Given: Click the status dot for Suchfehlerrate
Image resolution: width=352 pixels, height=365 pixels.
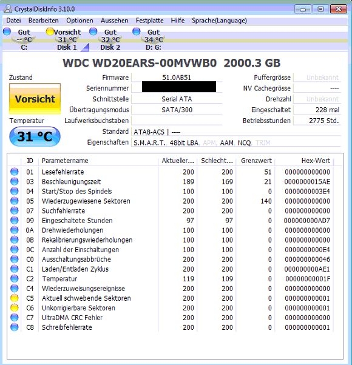Looking at the screenshot, I should click(x=14, y=210).
